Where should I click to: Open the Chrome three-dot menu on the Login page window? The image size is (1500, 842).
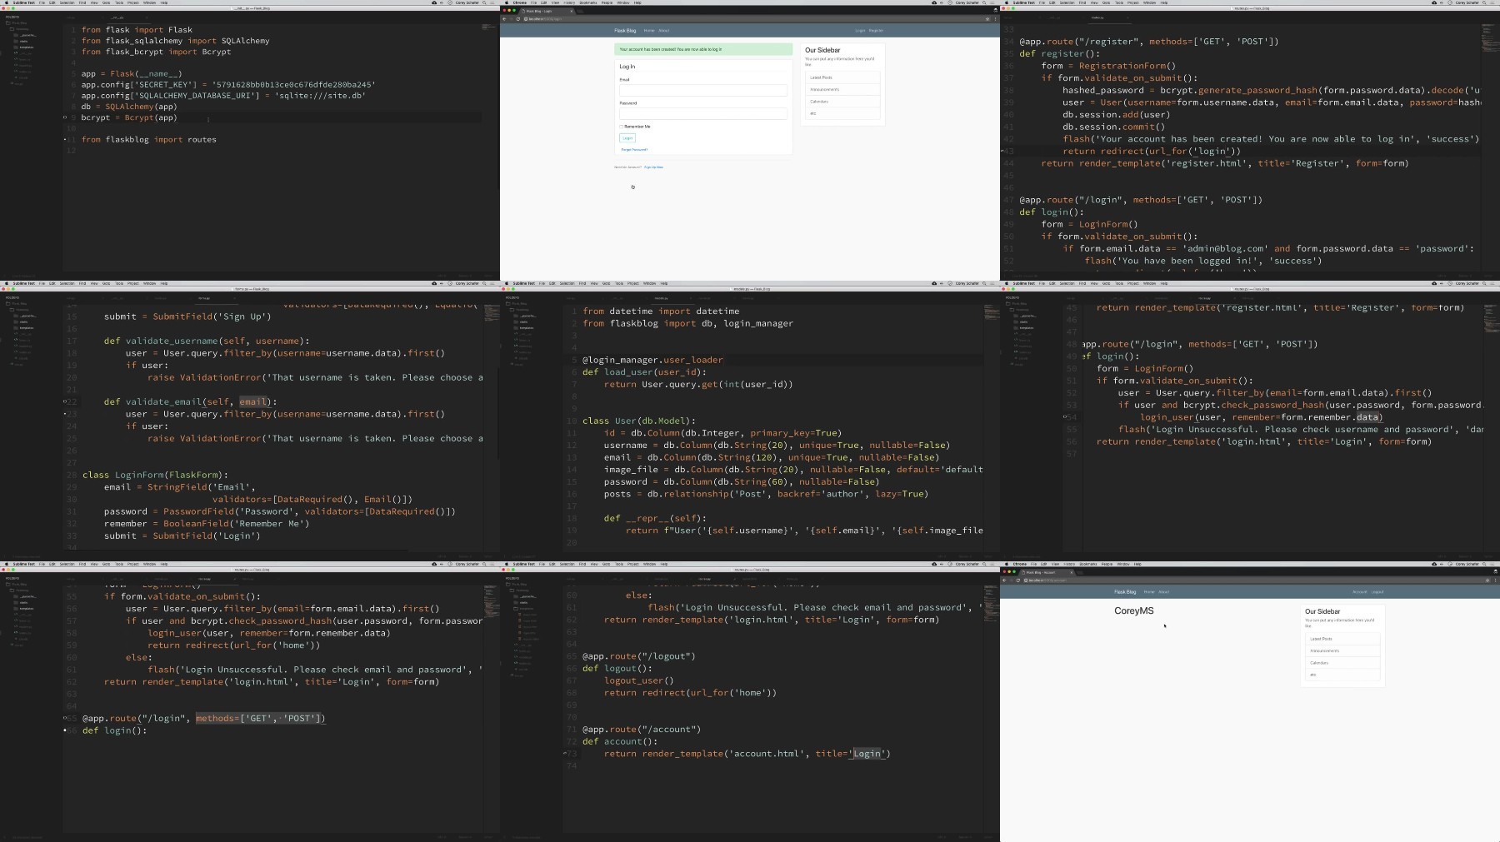[x=995, y=19]
